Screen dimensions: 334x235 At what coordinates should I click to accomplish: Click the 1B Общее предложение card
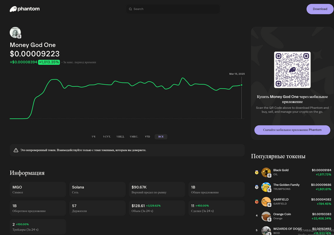(x=216, y=189)
